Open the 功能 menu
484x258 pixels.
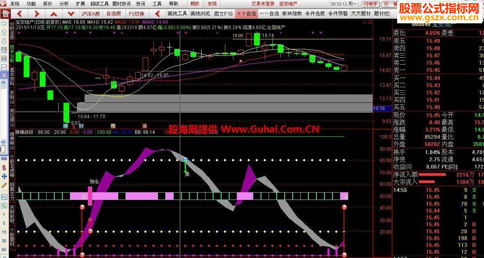pos(31,3)
